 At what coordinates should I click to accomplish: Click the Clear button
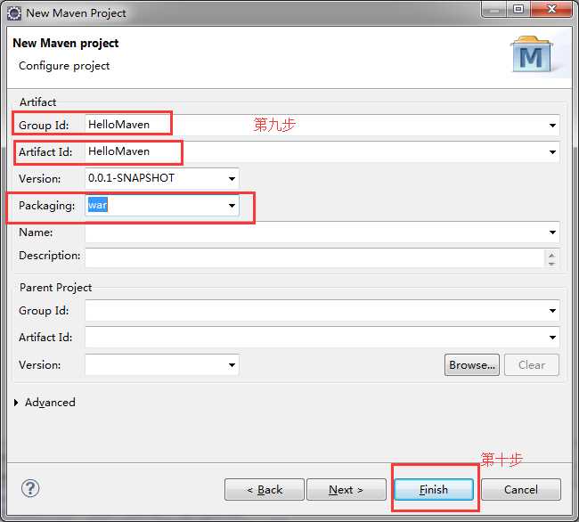tap(532, 365)
